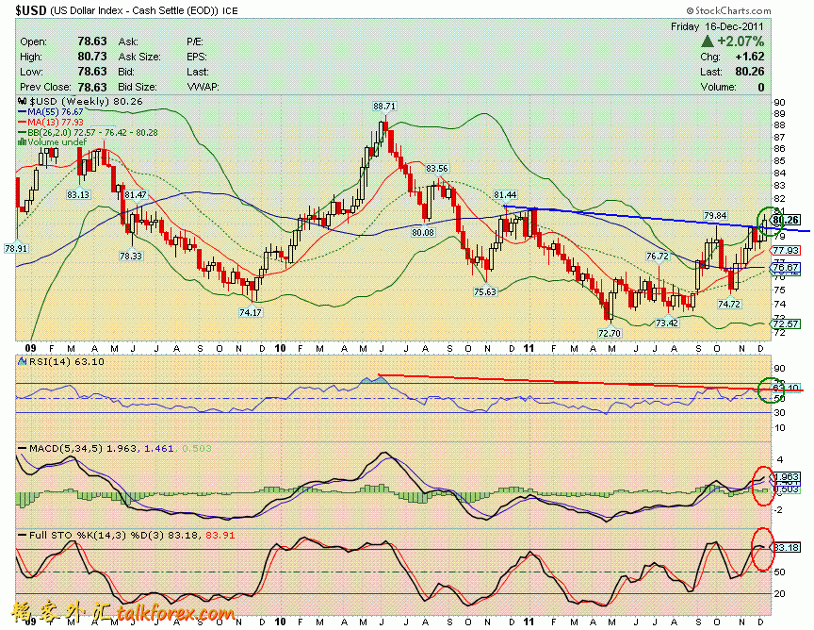Click the bold 11 year label on price axis
814x630 pixels.
(x=529, y=348)
